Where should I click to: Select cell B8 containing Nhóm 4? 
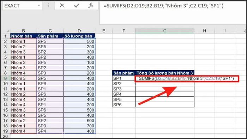[x=23, y=73]
